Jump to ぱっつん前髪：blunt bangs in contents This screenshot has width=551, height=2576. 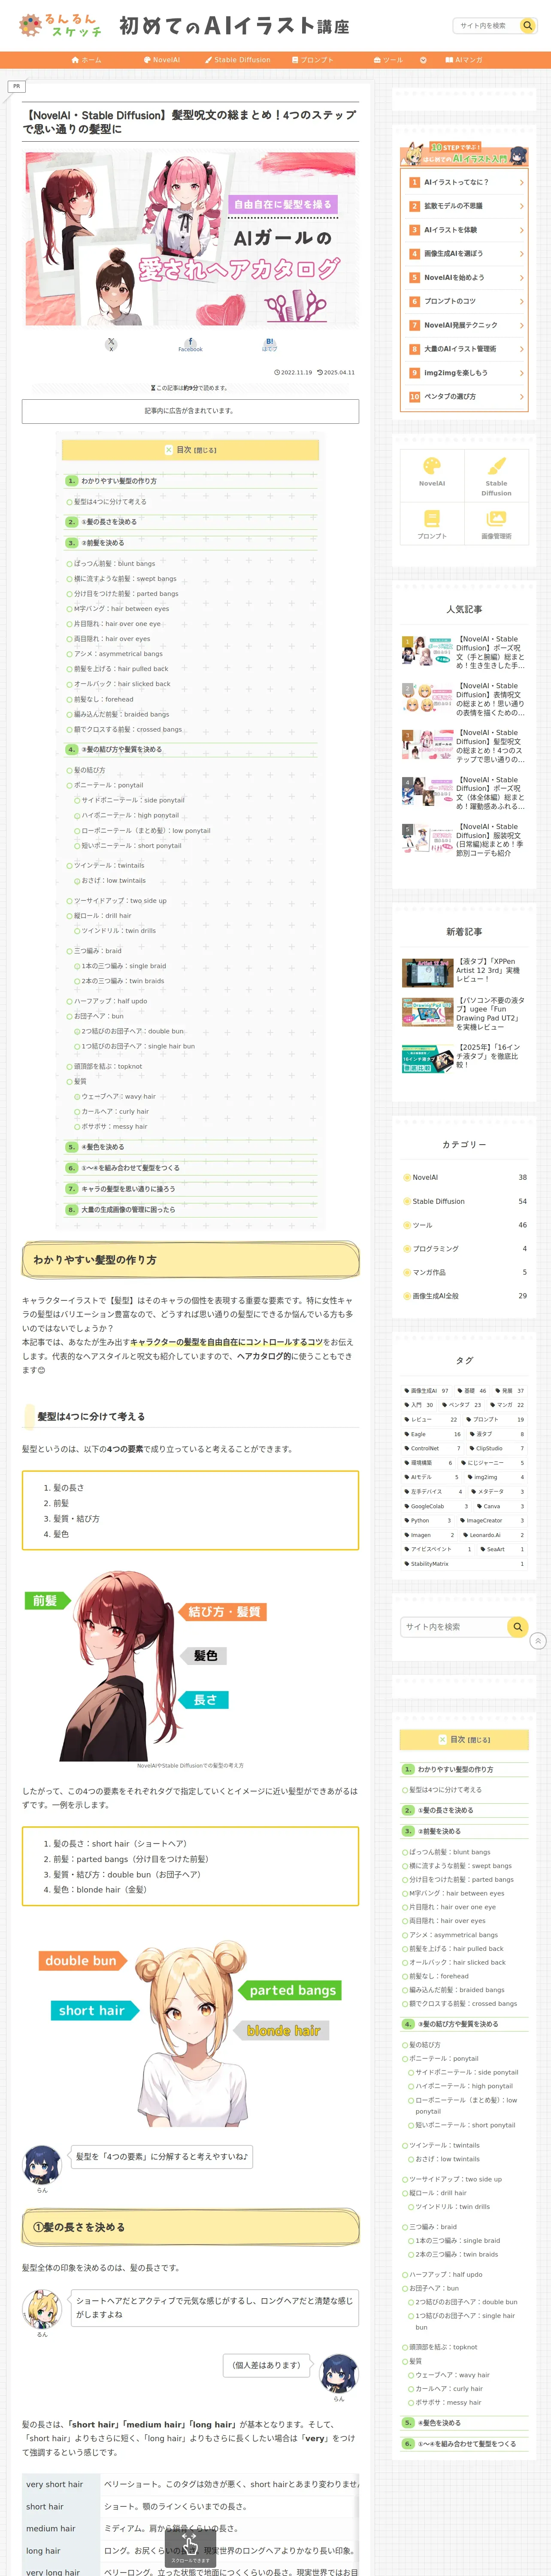click(x=114, y=564)
